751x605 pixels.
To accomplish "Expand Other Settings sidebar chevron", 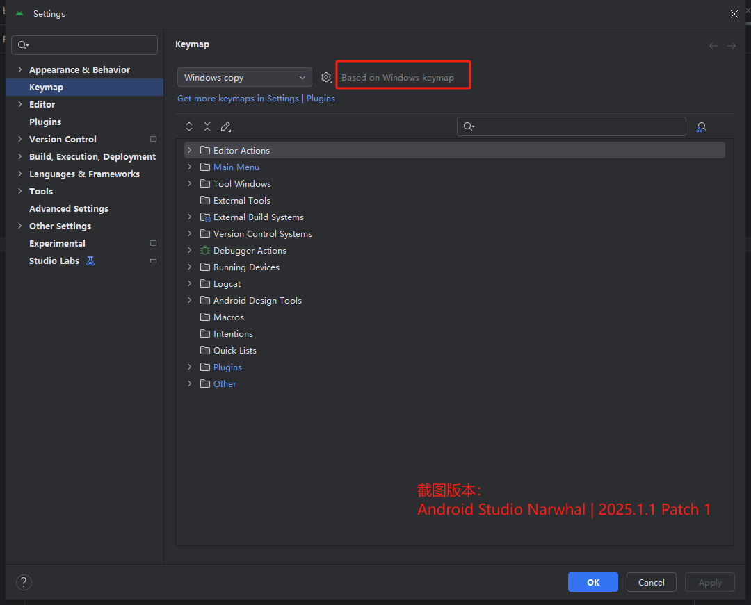I will point(19,226).
